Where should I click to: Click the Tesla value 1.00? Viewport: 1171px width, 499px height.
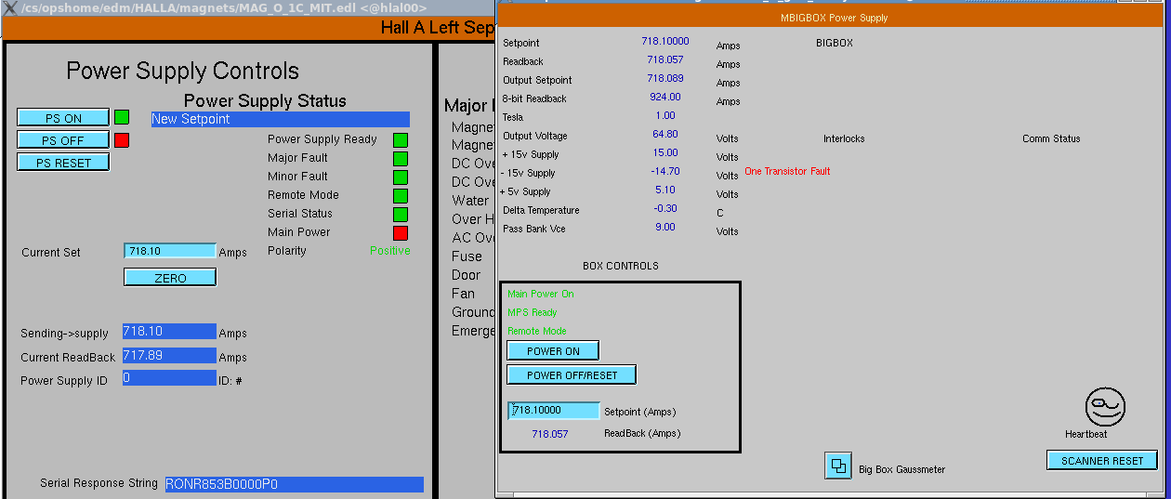pos(665,115)
